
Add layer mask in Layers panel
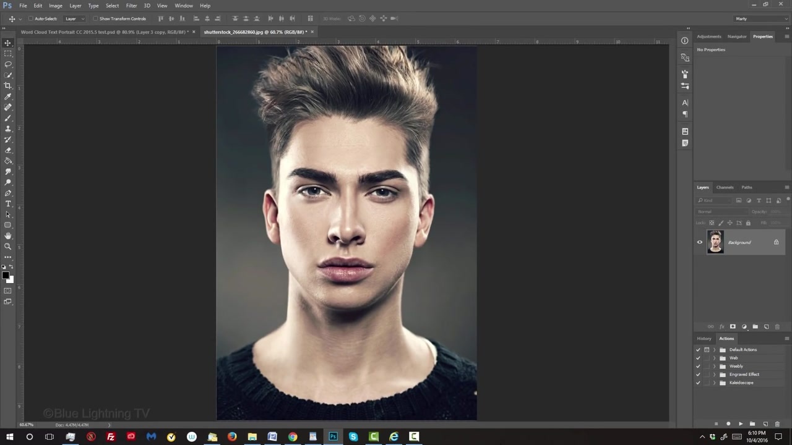point(733,327)
